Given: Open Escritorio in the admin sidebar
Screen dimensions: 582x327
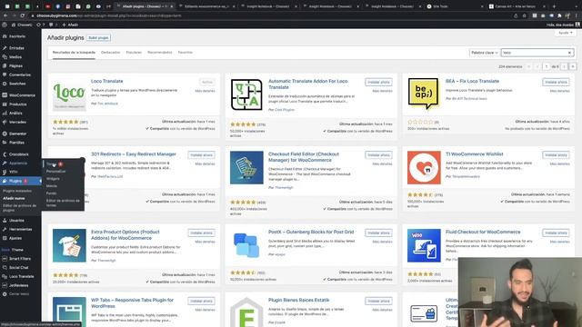Looking at the screenshot, I should pos(17,36).
